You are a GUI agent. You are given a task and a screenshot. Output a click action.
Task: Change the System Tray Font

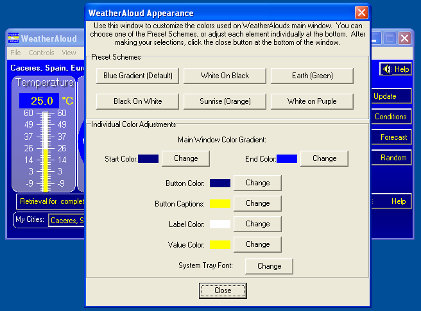pyautogui.click(x=269, y=266)
